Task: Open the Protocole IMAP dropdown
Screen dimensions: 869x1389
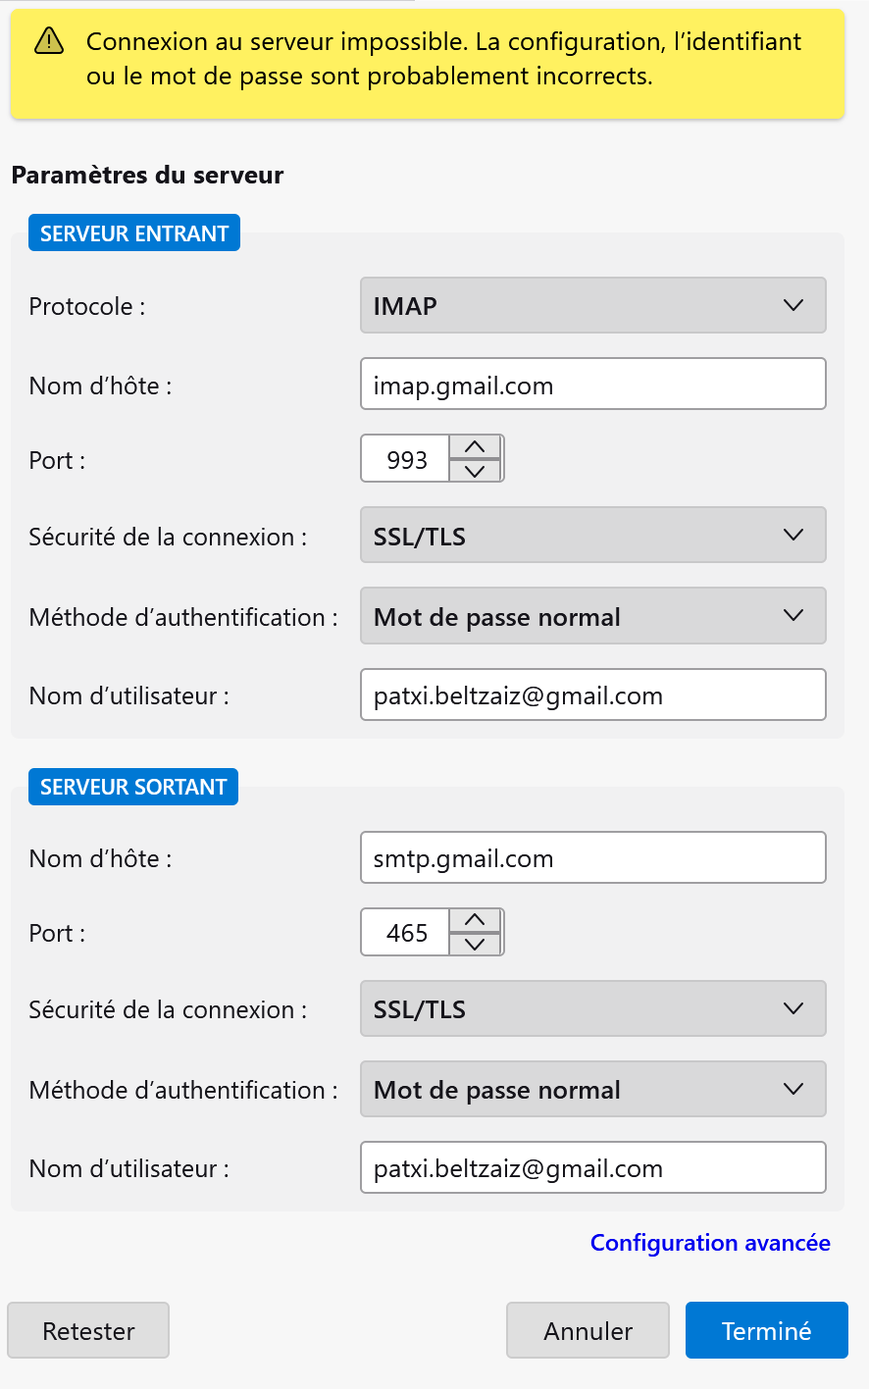Action: [x=592, y=306]
